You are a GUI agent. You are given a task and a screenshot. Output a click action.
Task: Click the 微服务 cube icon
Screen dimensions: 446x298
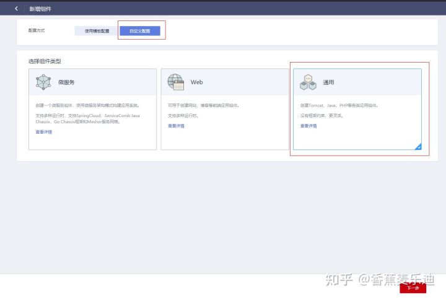(x=43, y=82)
